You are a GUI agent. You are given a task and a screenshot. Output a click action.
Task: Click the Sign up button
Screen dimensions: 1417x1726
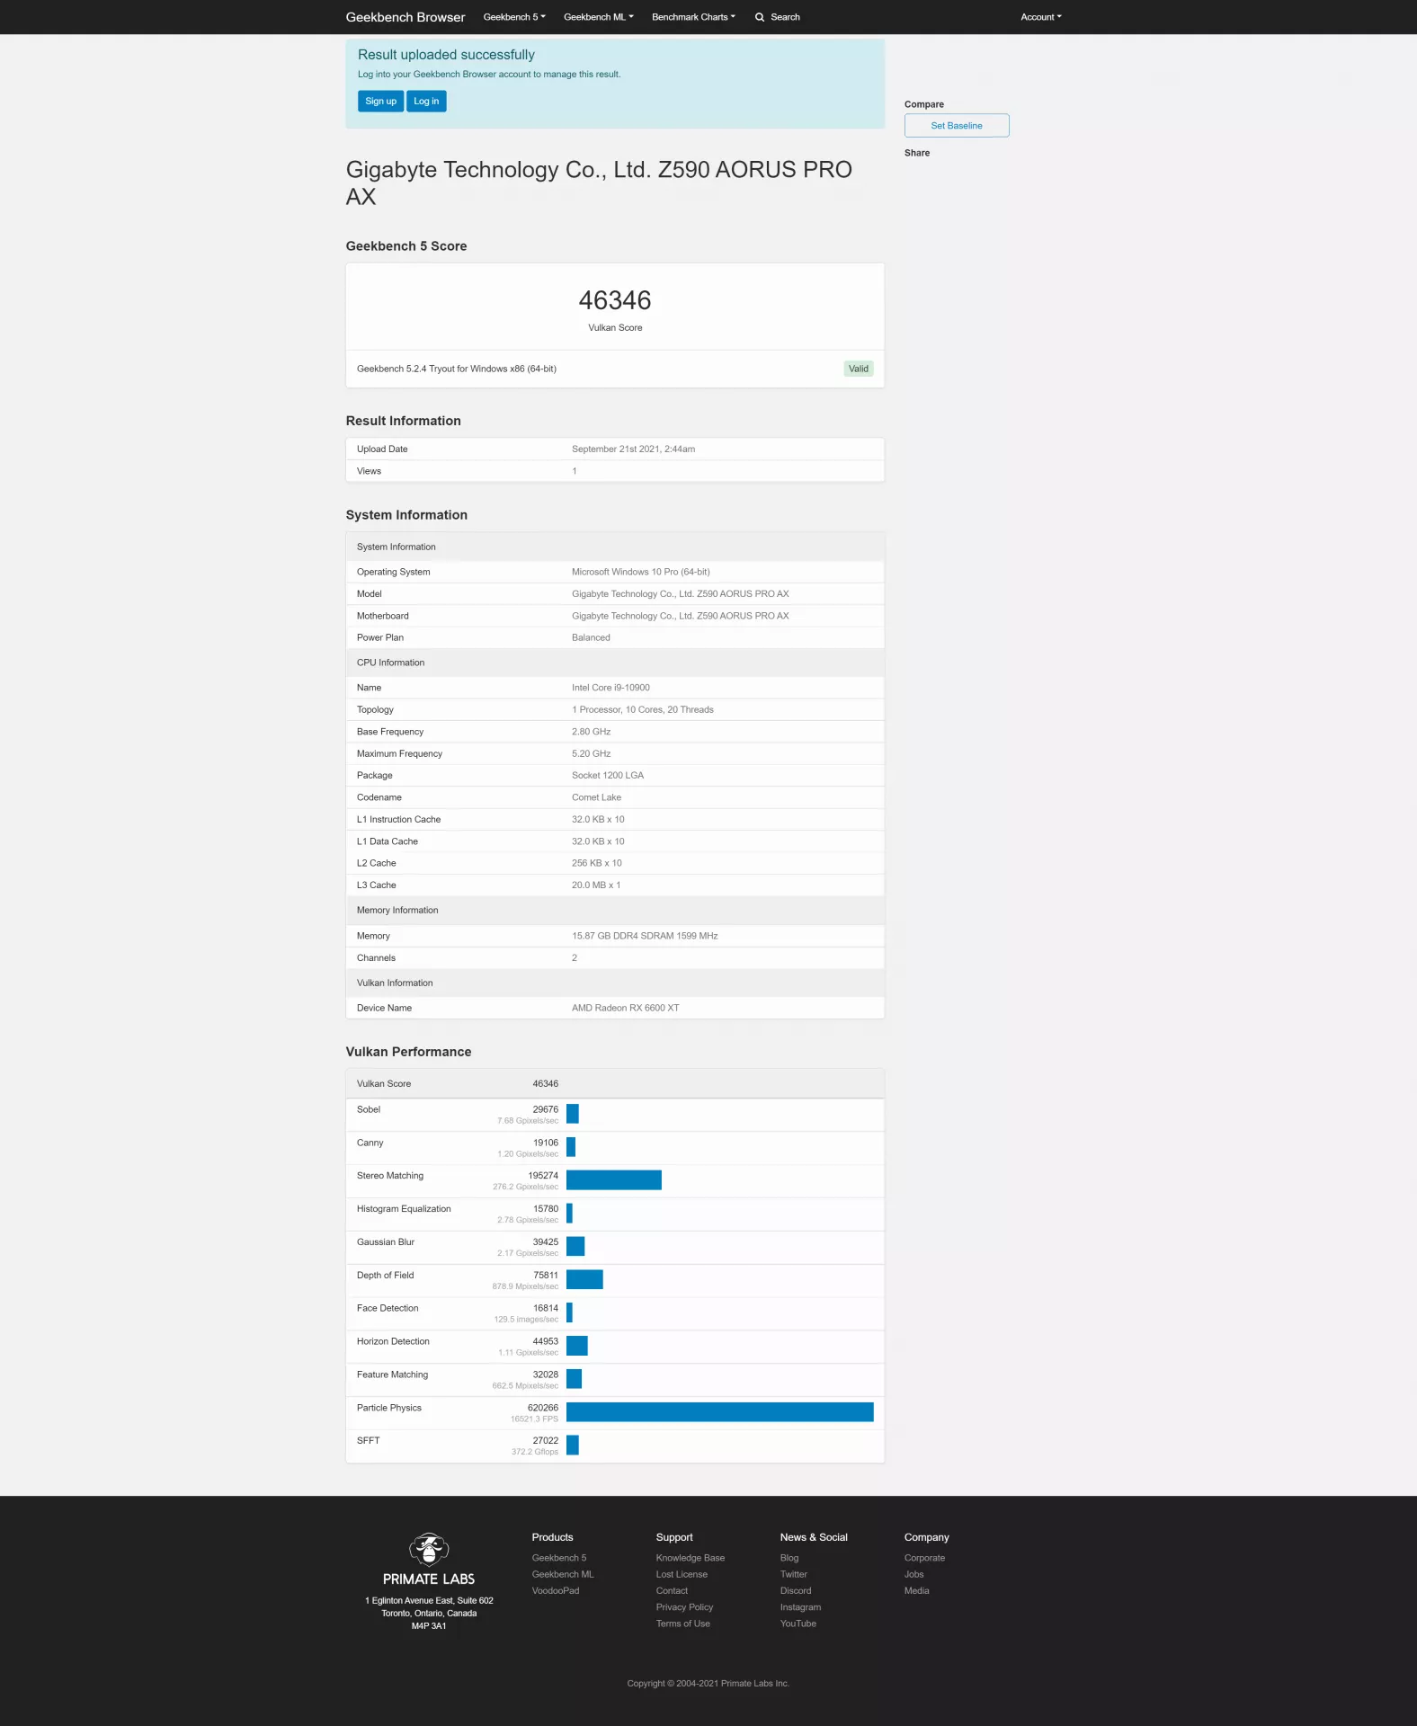(x=380, y=102)
